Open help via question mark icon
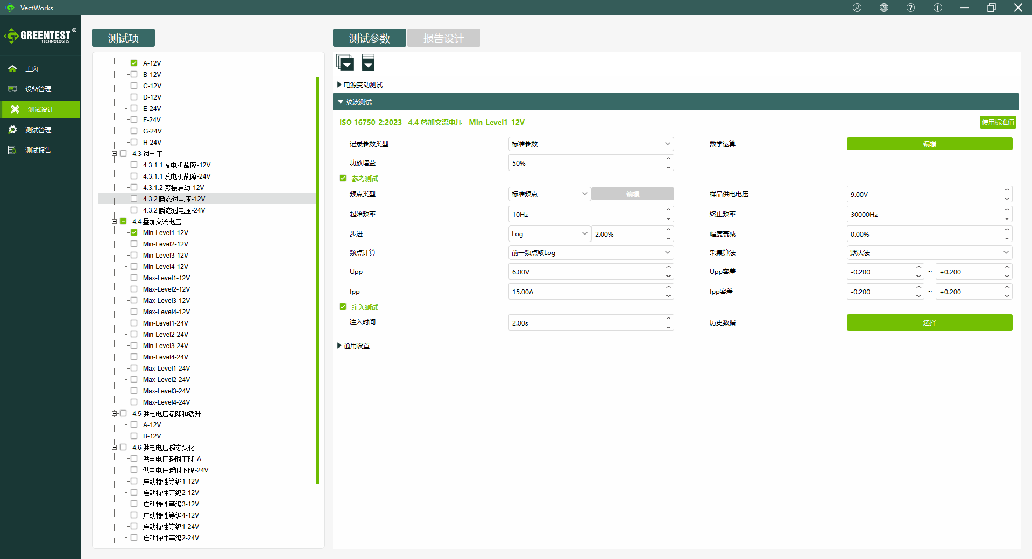Viewport: 1032px width, 559px height. click(x=910, y=8)
